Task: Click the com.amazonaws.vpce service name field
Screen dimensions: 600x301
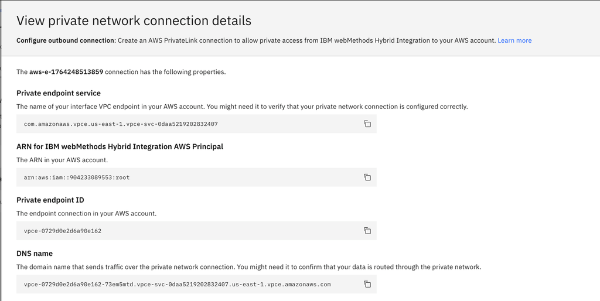Action: [121, 124]
